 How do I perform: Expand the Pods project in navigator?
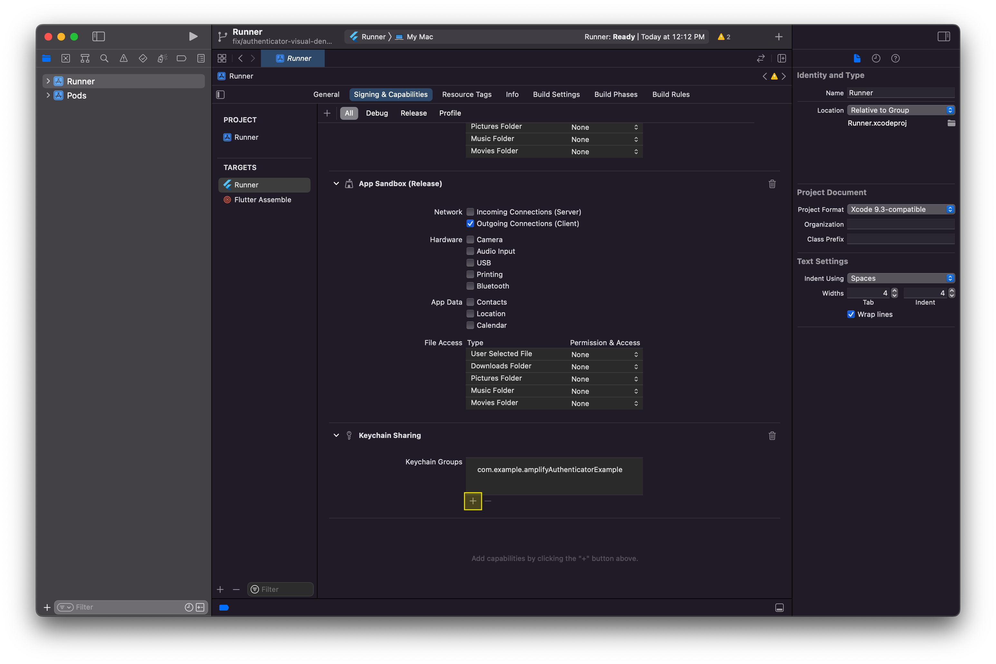pyautogui.click(x=48, y=95)
